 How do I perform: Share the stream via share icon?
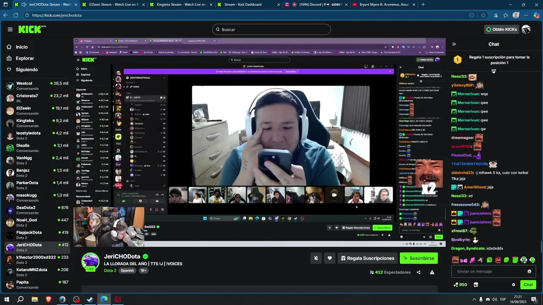(x=419, y=272)
